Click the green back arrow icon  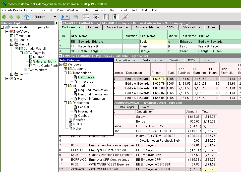tap(4, 17)
